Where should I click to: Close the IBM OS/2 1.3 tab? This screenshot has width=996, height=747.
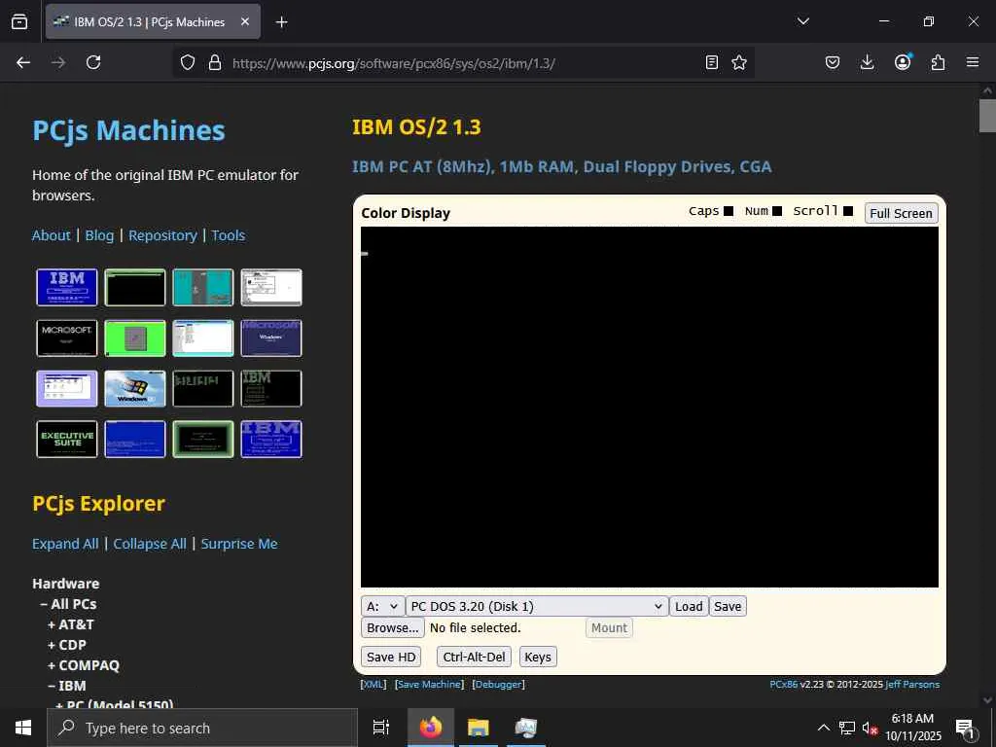tap(245, 21)
